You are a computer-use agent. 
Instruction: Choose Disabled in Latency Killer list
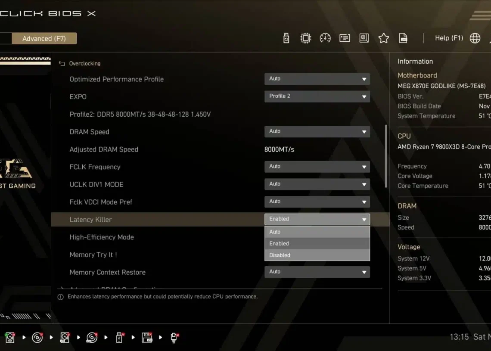(317, 255)
